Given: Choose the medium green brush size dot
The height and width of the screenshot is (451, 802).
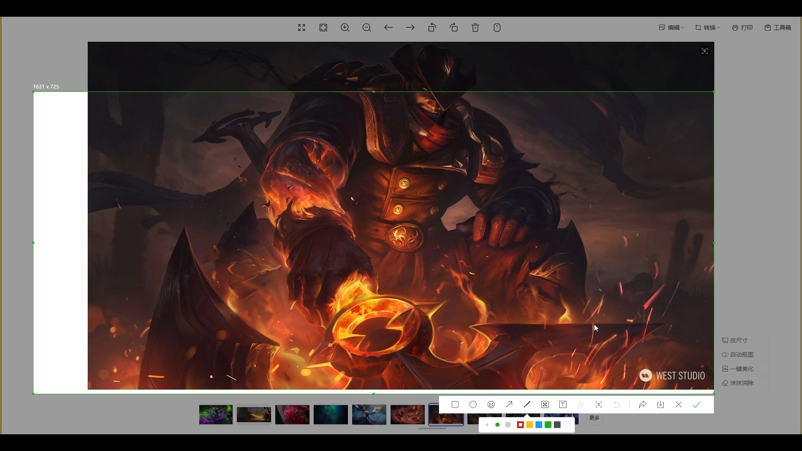Looking at the screenshot, I should point(497,425).
